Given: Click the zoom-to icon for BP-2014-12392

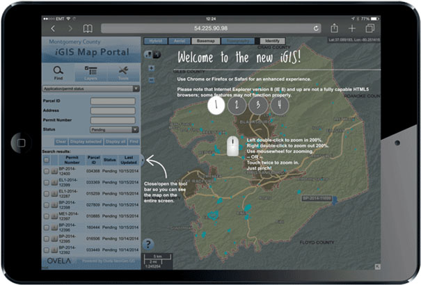Looking at the screenshot, I should [54, 250].
